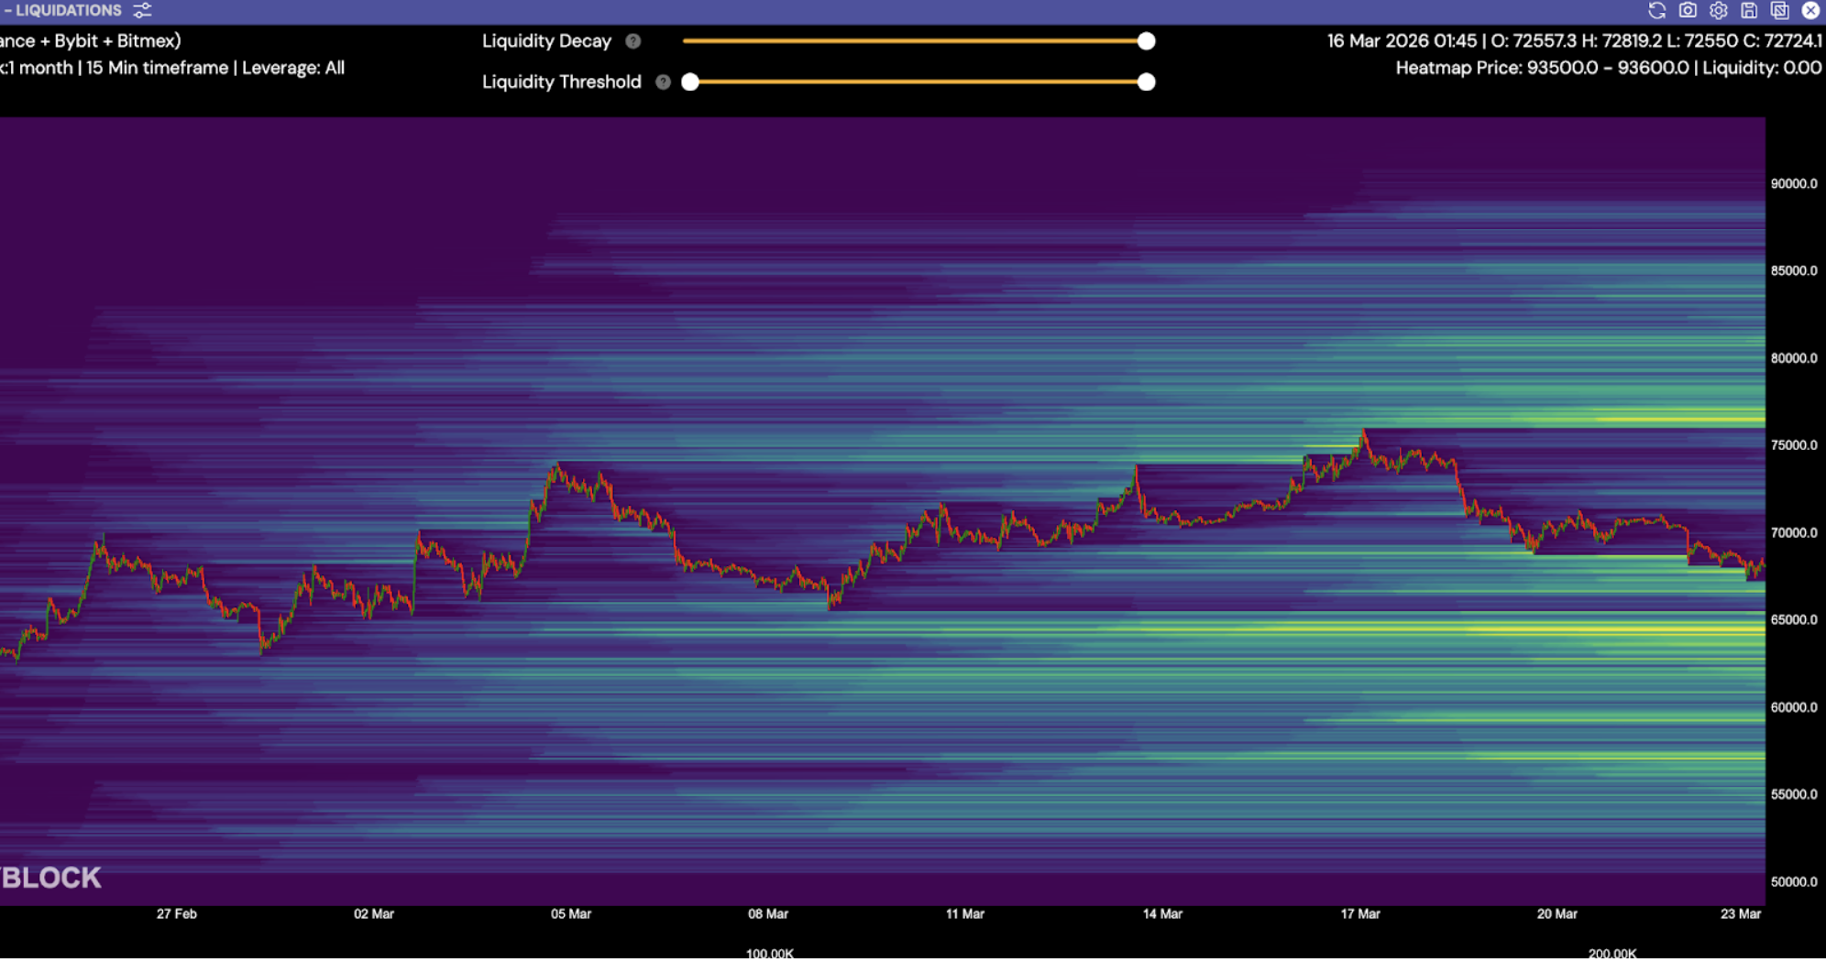Click the Liquidity Threshold left slider handle
1826x962 pixels.
(x=690, y=82)
